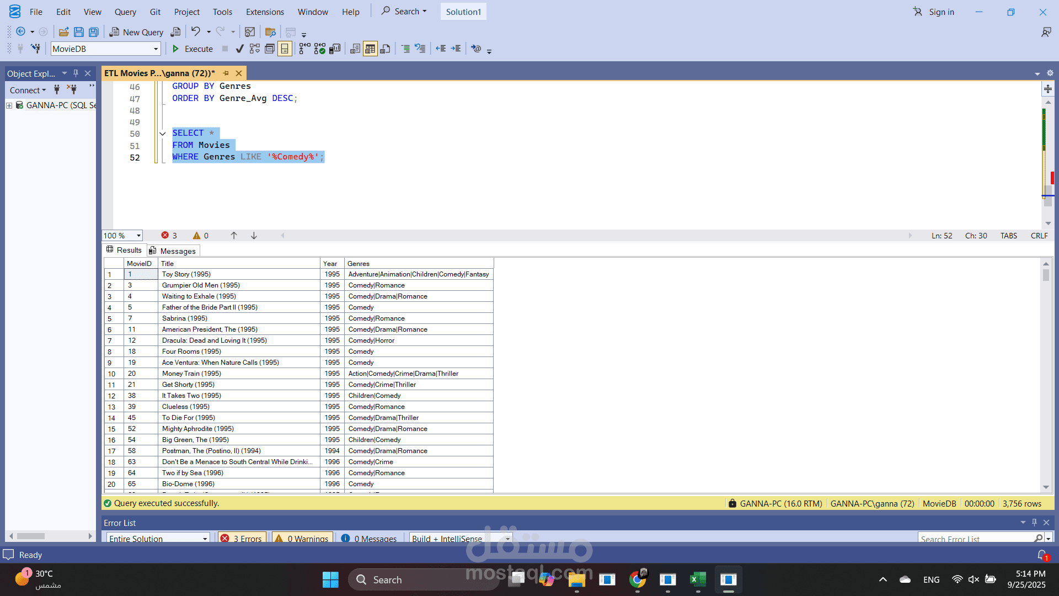Open the Query menu
This screenshot has height=596, width=1059.
125,12
